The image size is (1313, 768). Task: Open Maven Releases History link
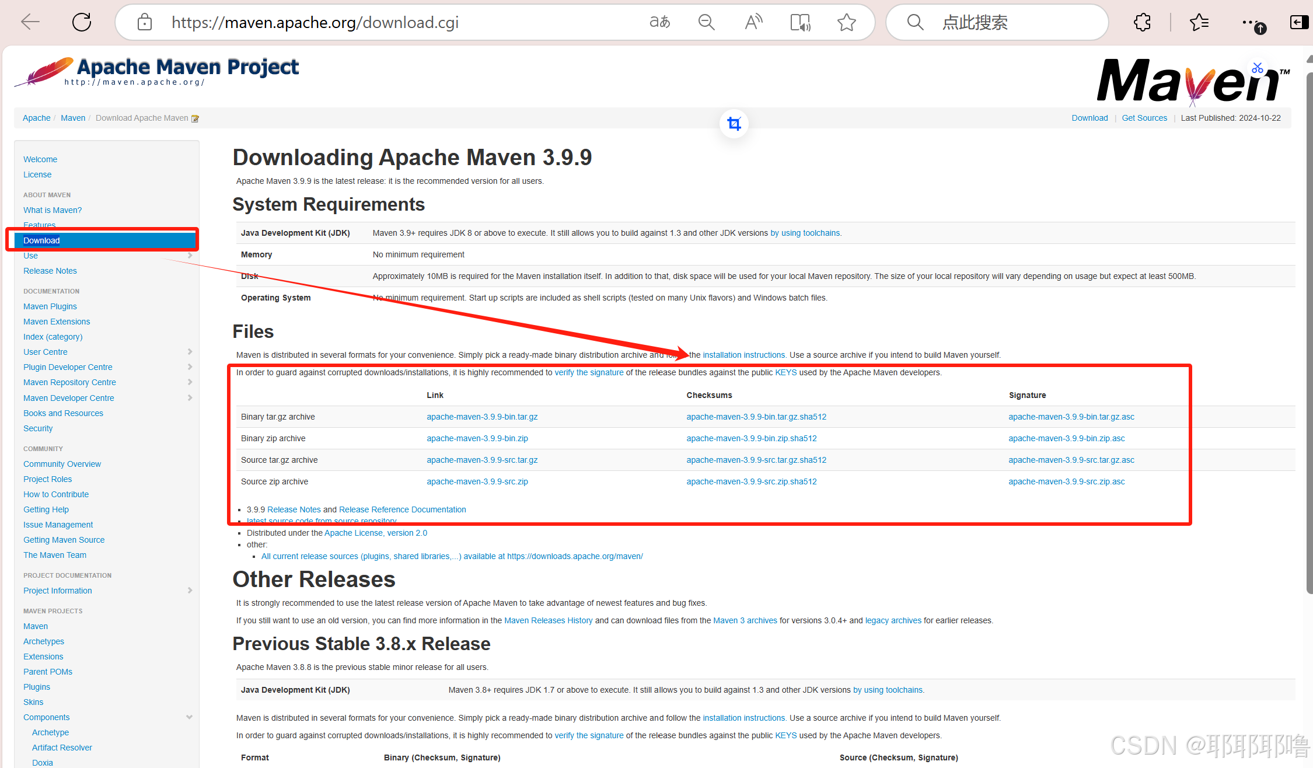click(548, 620)
